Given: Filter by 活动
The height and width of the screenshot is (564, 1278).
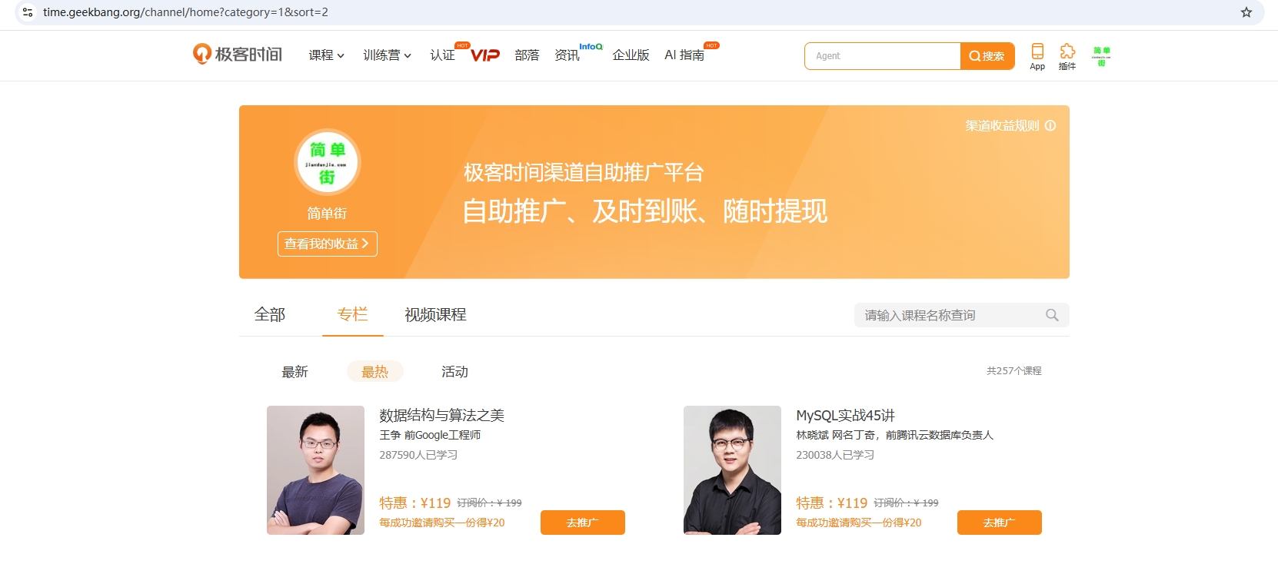Looking at the screenshot, I should tap(454, 372).
